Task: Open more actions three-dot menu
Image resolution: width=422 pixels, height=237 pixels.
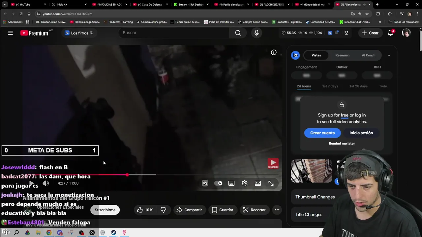Action: pyautogui.click(x=277, y=210)
